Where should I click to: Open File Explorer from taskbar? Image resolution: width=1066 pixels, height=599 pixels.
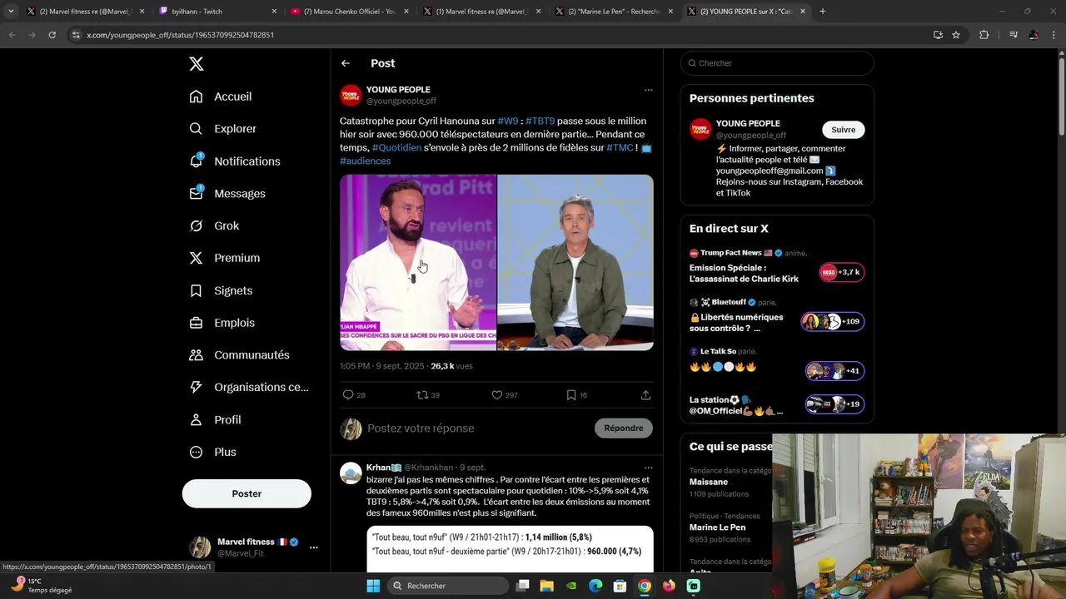547,586
